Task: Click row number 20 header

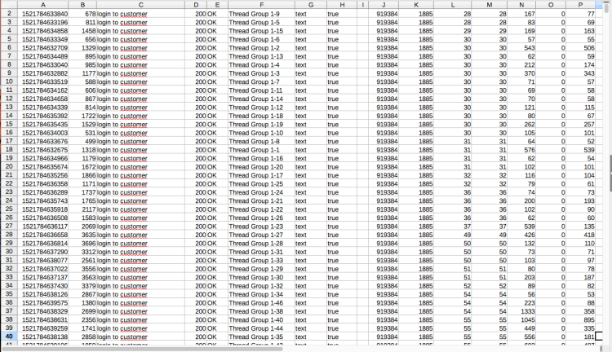Action: coord(9,166)
